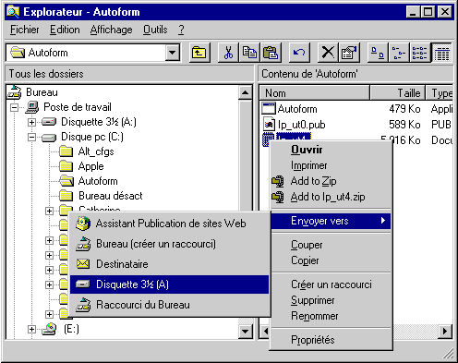Viewport: 458px width, 363px height.
Task: Switch to List view
Action: (x=419, y=53)
